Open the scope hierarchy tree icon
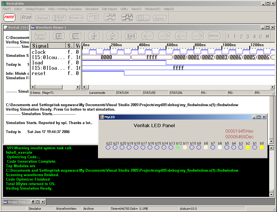The height and width of the screenshot is (212, 277). (x=93, y=17)
